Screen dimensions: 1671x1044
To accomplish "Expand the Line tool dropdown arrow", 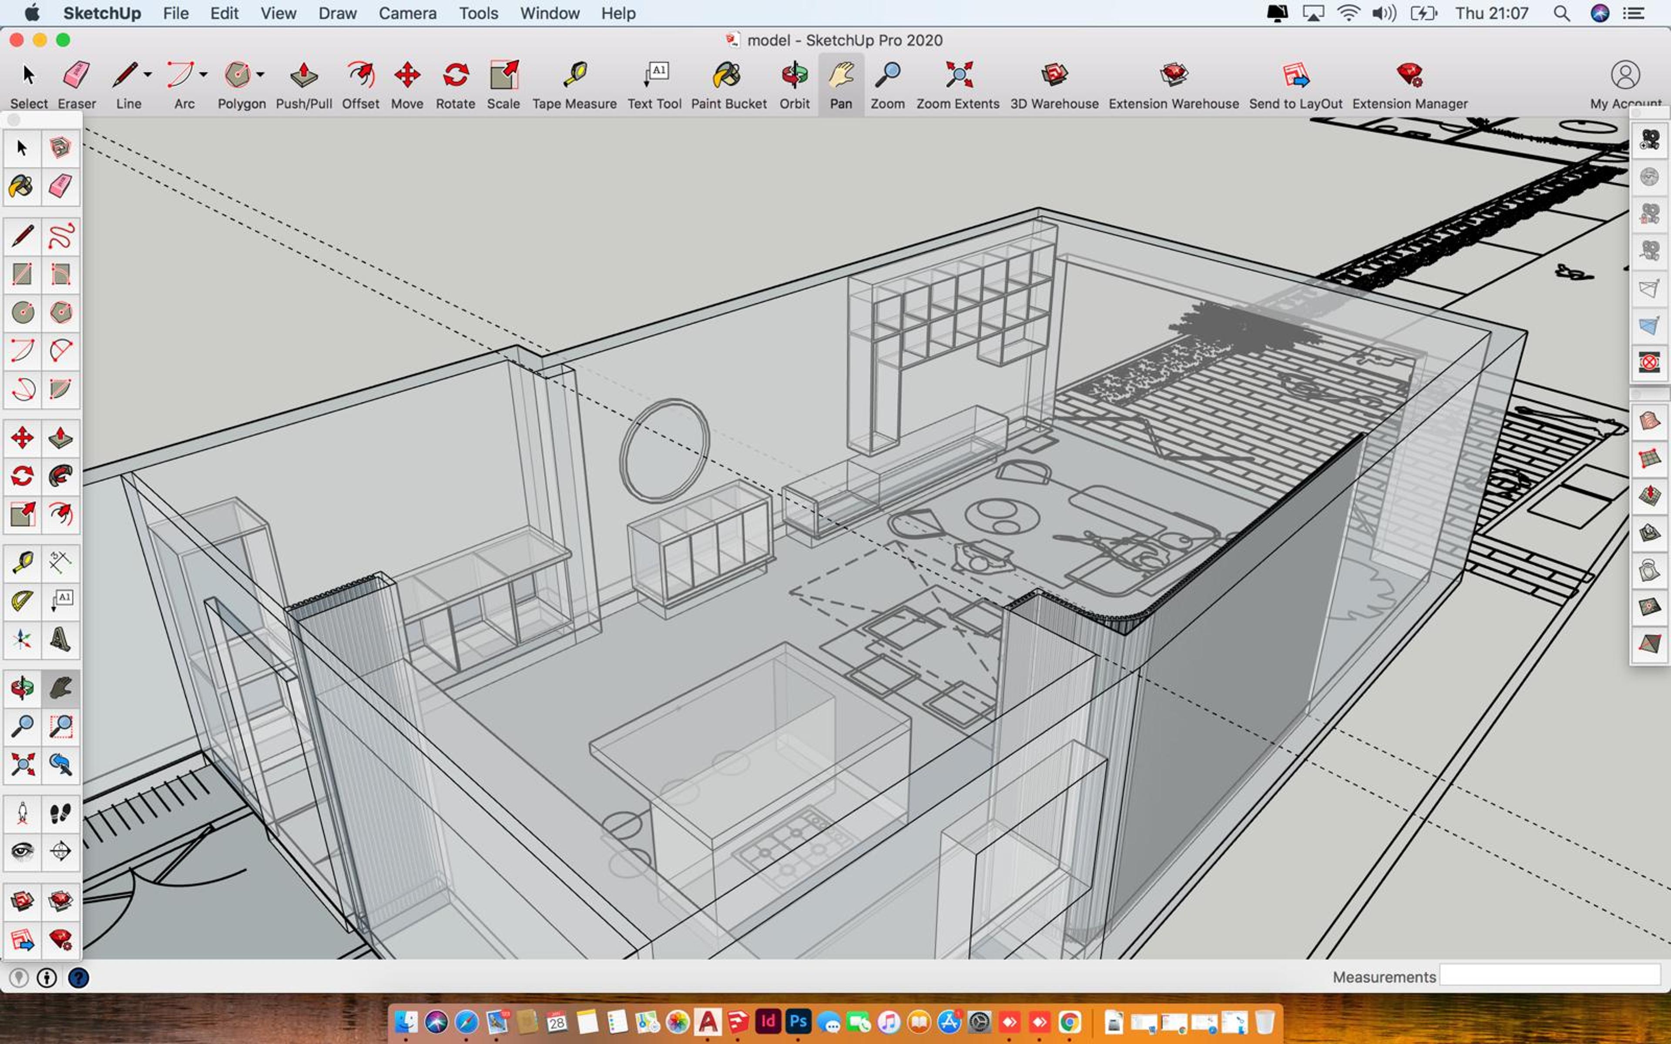I will click(x=148, y=74).
